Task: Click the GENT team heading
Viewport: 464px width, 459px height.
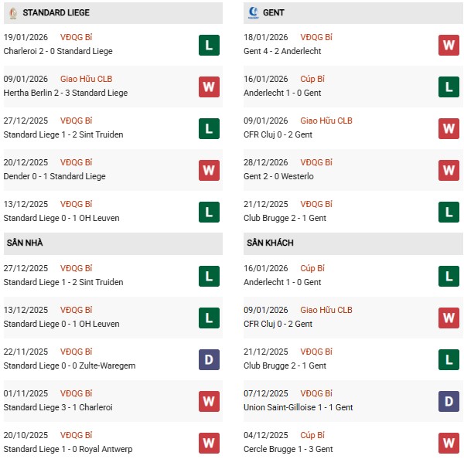Action: tap(273, 13)
